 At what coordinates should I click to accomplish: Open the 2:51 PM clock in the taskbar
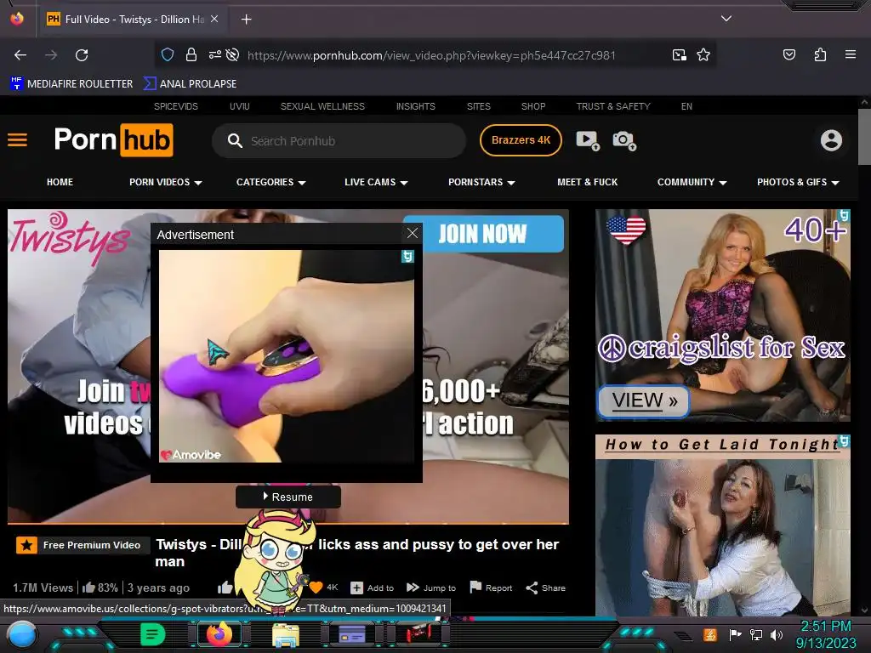pyautogui.click(x=826, y=627)
